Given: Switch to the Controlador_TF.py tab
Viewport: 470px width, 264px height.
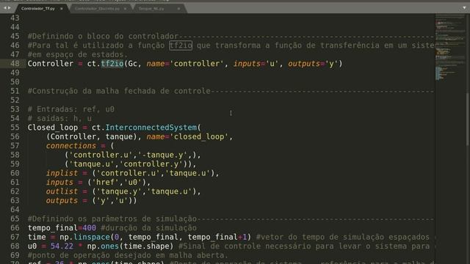Looking at the screenshot, I should (38, 9).
